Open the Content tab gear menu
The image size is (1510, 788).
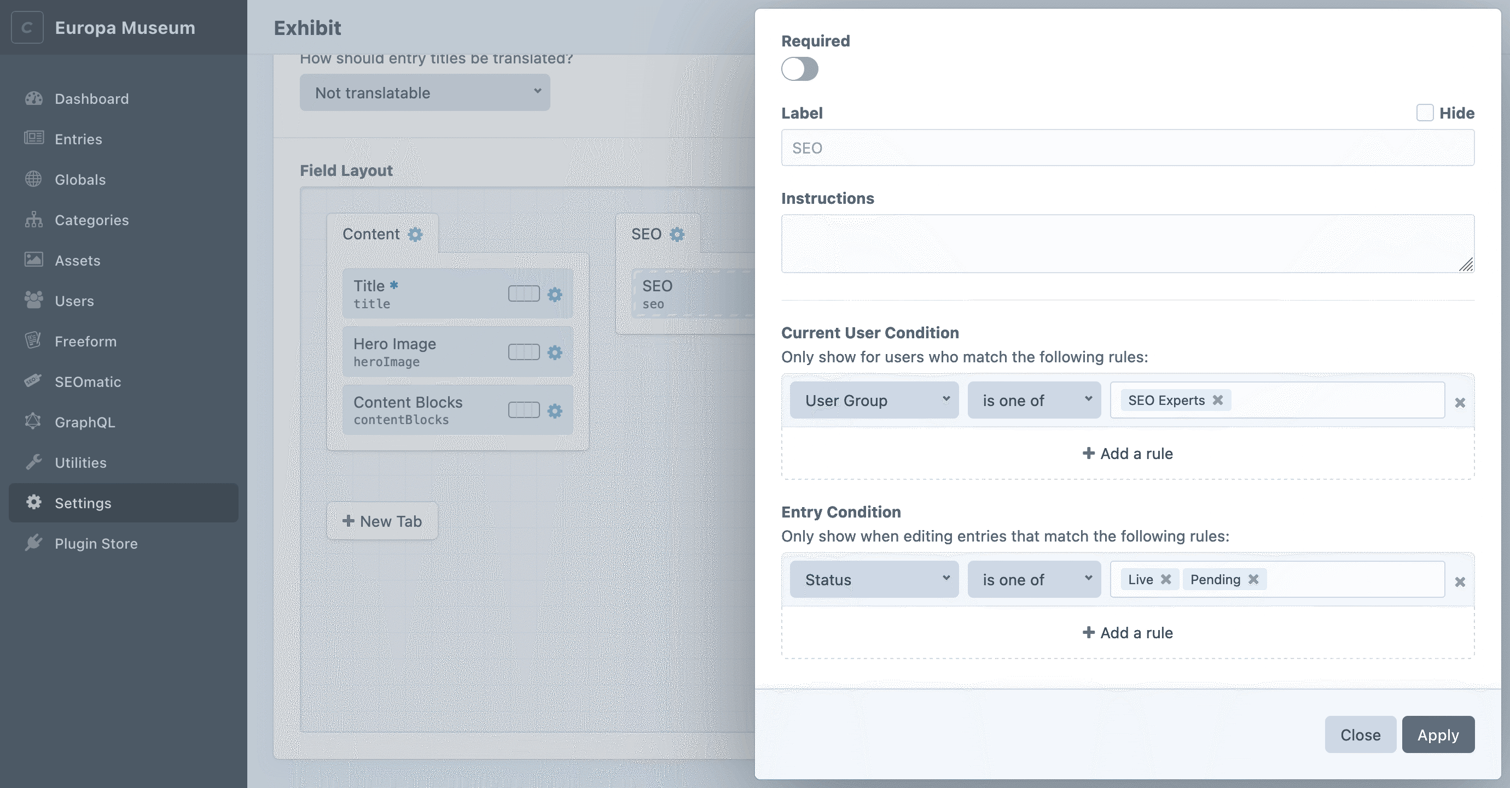tap(415, 234)
